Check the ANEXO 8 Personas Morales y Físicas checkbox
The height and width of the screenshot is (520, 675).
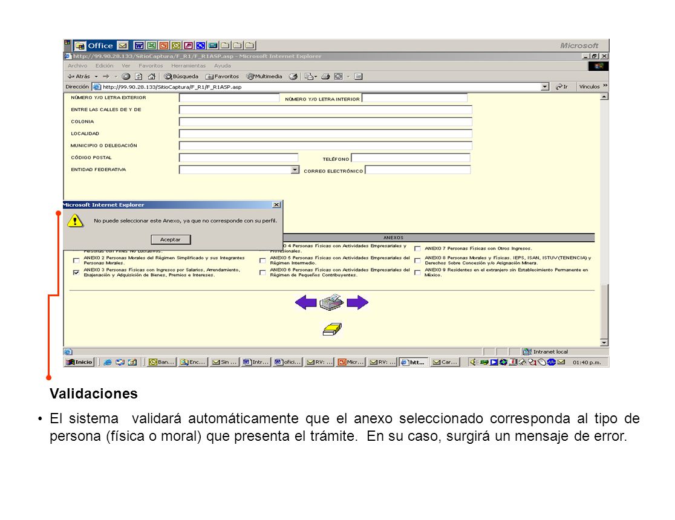(x=417, y=261)
